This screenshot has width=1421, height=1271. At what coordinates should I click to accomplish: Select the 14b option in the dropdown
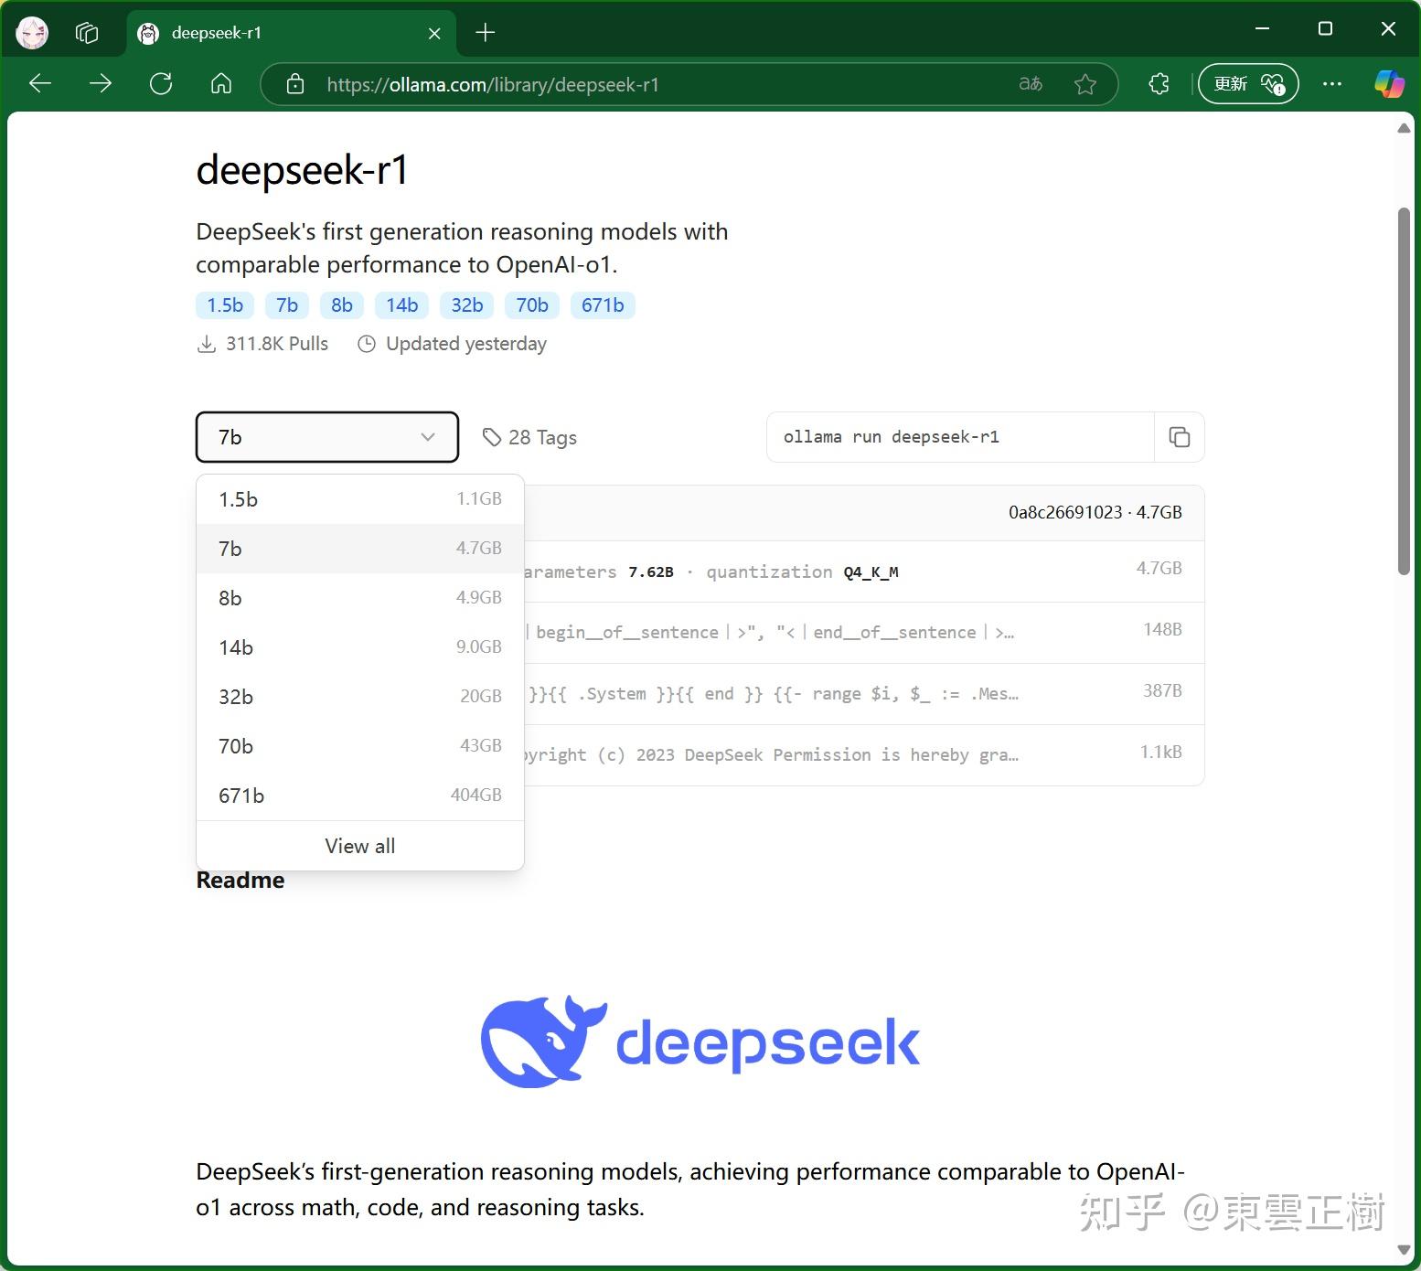[x=359, y=646]
